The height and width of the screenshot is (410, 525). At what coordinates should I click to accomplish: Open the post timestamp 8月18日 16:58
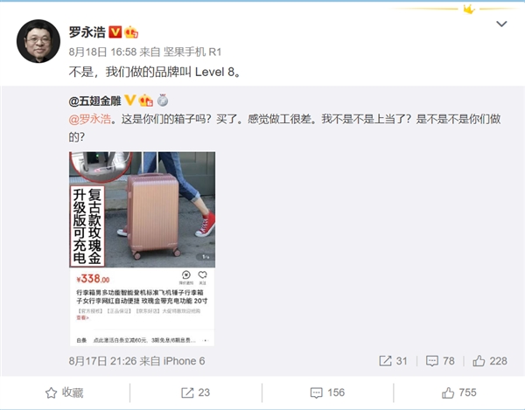tap(102, 52)
